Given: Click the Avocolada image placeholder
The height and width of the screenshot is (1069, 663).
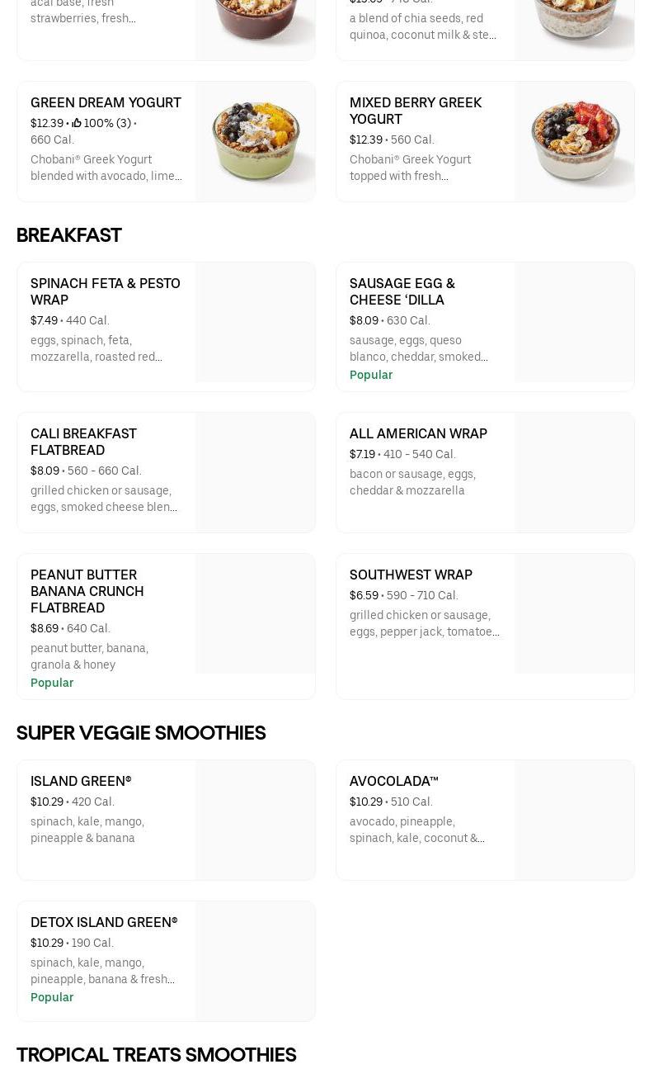Looking at the screenshot, I should 575,821.
